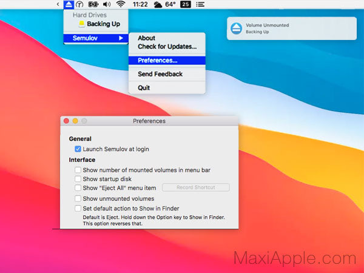The image size is (364, 273).
Task: Click the General section heading
Action: tap(80, 139)
